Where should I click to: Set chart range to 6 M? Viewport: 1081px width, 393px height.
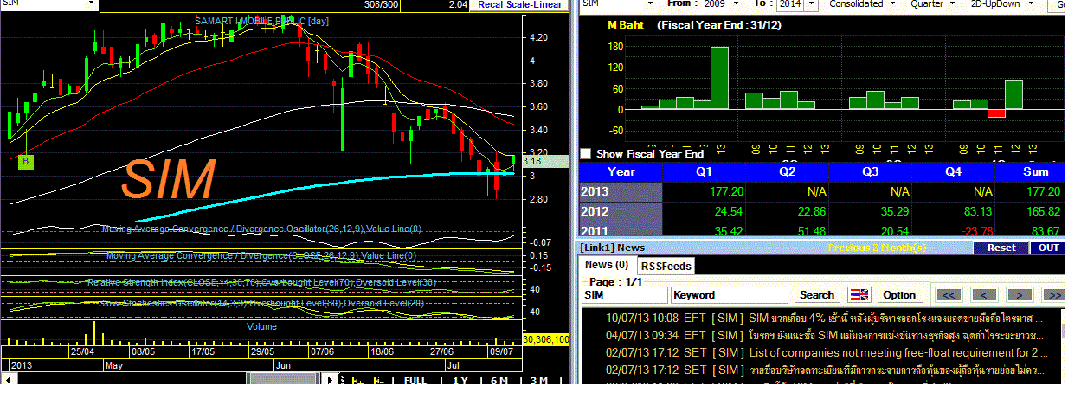499,381
